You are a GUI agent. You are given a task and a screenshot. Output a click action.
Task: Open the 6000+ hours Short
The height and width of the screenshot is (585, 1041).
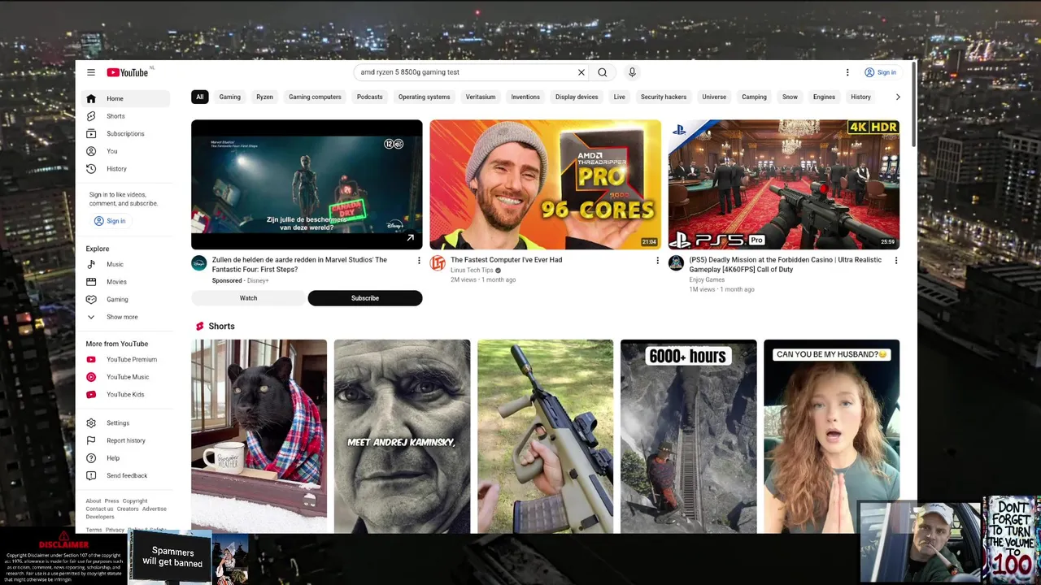click(x=688, y=436)
